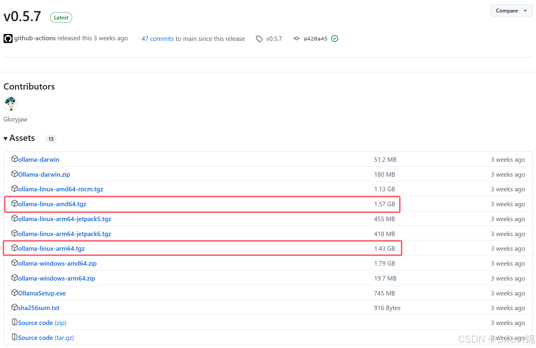Open the github-actions author link

click(x=35, y=38)
